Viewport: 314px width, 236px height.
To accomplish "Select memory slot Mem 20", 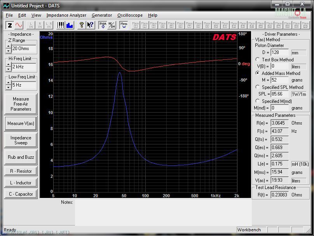I will (x=305, y=25).
